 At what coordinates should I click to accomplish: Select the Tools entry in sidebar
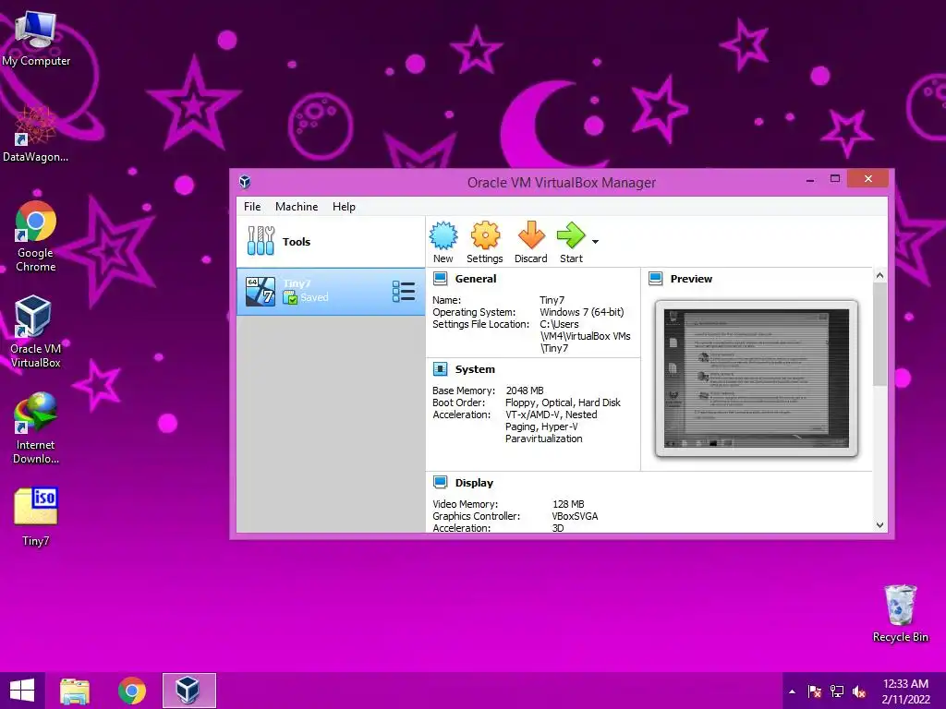[x=331, y=242]
